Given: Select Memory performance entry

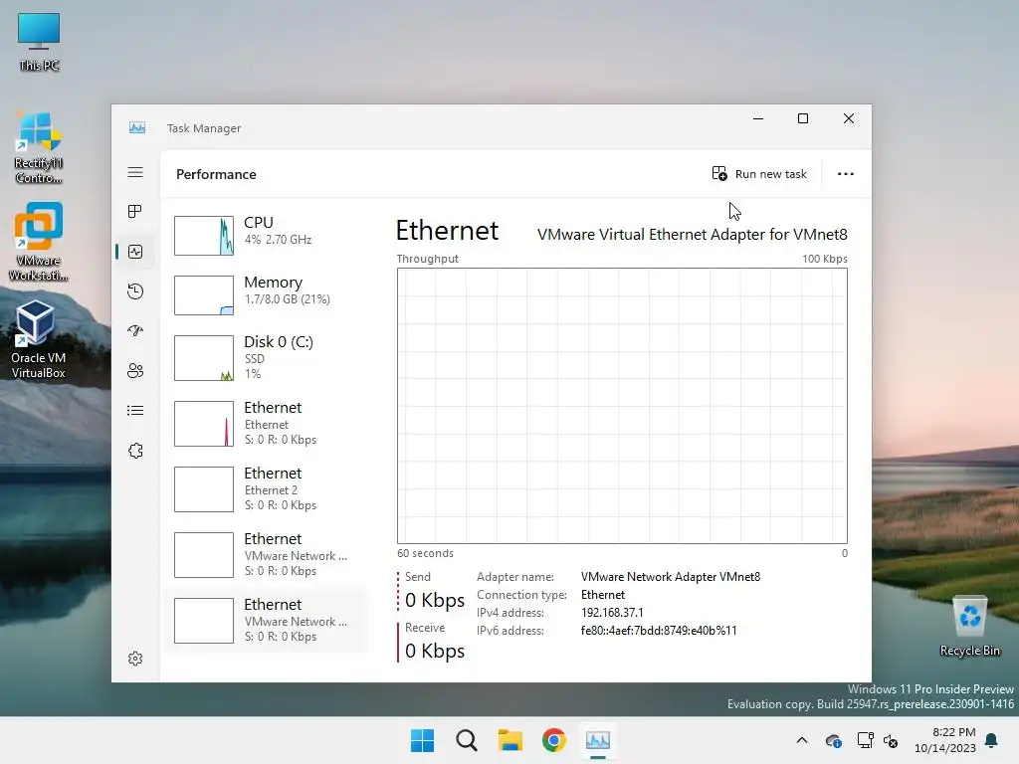Looking at the screenshot, I should (x=267, y=294).
